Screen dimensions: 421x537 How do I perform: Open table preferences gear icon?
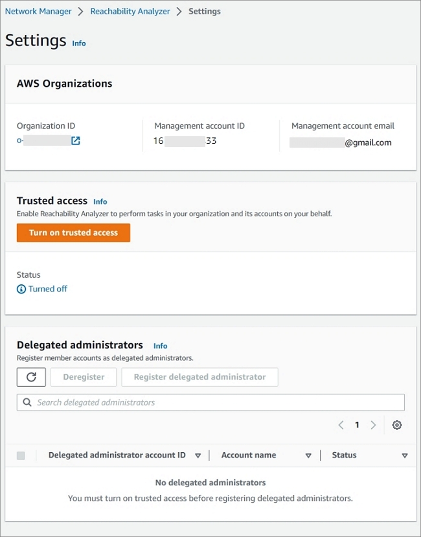coord(396,425)
